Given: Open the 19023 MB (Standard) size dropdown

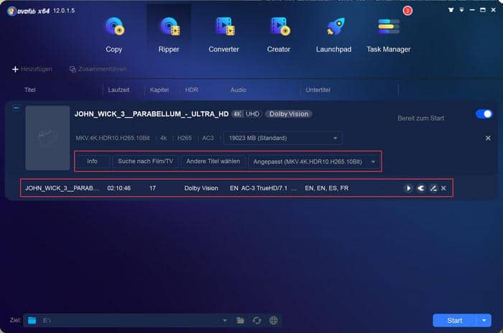Looking at the screenshot, I should pos(282,138).
